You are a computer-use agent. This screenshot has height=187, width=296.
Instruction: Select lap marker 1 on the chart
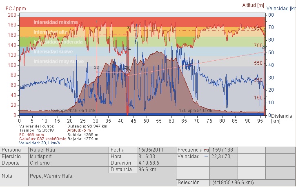click(x=97, y=22)
